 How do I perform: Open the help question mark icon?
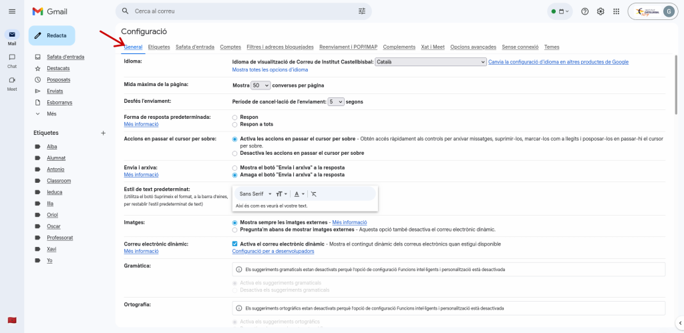pyautogui.click(x=585, y=11)
